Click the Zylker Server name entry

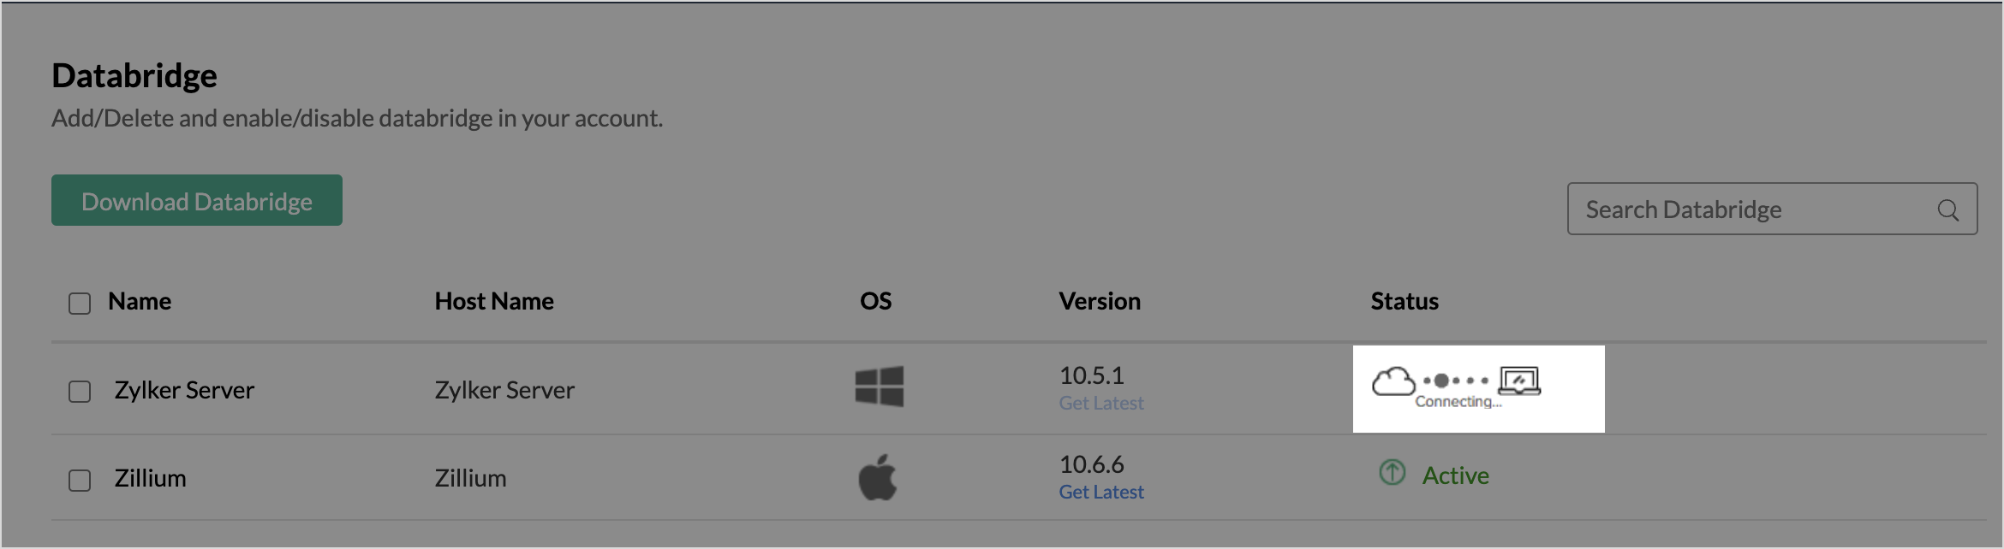[184, 390]
